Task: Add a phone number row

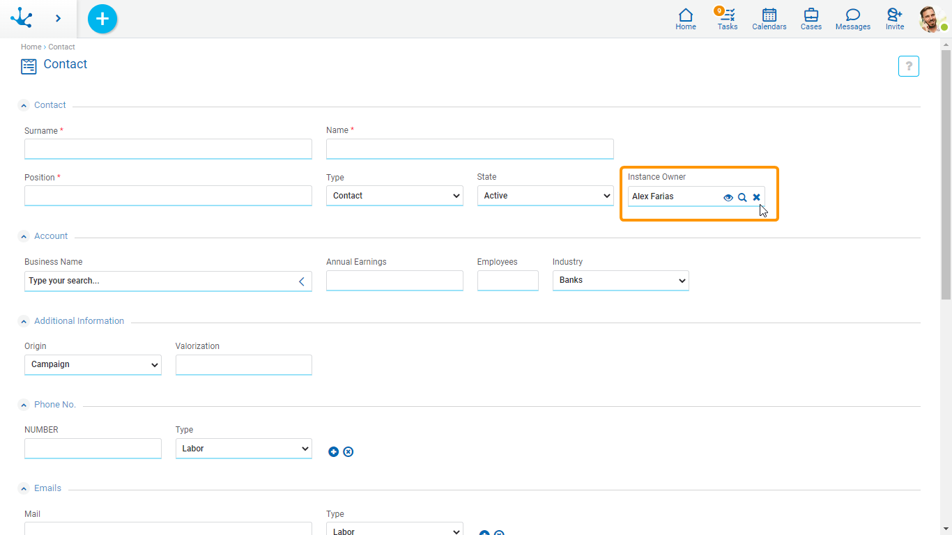Action: pyautogui.click(x=334, y=452)
